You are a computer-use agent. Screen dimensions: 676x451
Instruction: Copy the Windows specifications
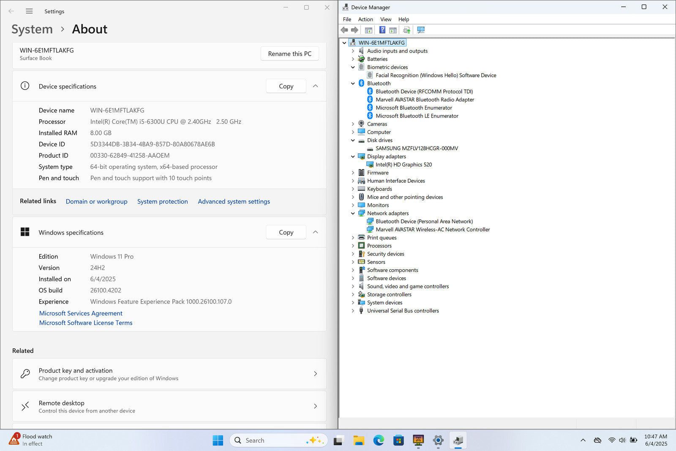click(286, 232)
